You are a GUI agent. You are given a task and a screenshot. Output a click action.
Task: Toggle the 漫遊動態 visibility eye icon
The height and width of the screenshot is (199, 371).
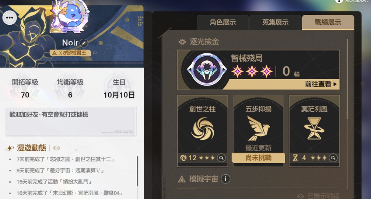56,148
